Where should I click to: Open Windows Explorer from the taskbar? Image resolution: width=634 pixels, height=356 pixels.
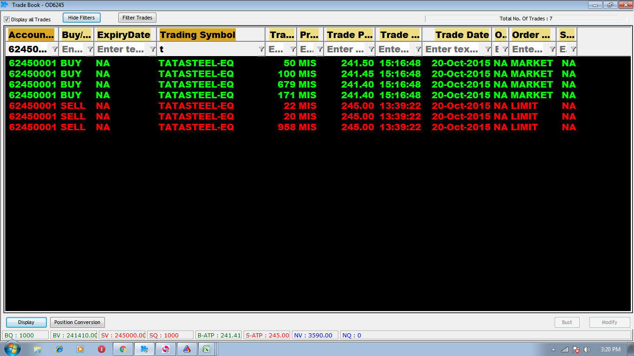(38, 349)
